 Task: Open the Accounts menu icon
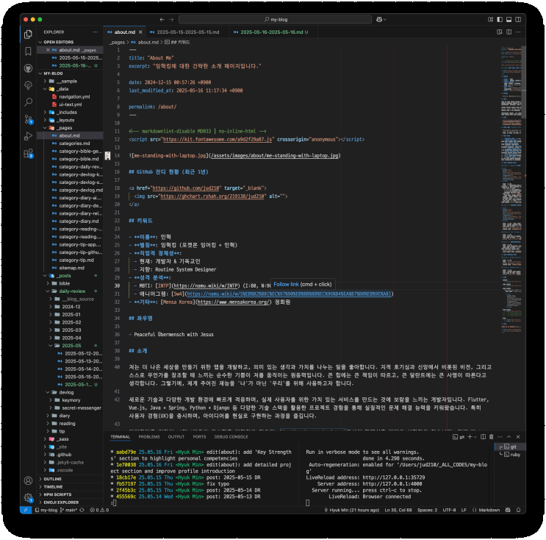tap(28, 480)
